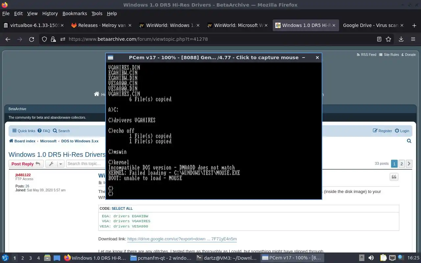Image resolution: width=421 pixels, height=263 pixels.
Task: Open the PCem window menu icon
Action: coord(111,58)
